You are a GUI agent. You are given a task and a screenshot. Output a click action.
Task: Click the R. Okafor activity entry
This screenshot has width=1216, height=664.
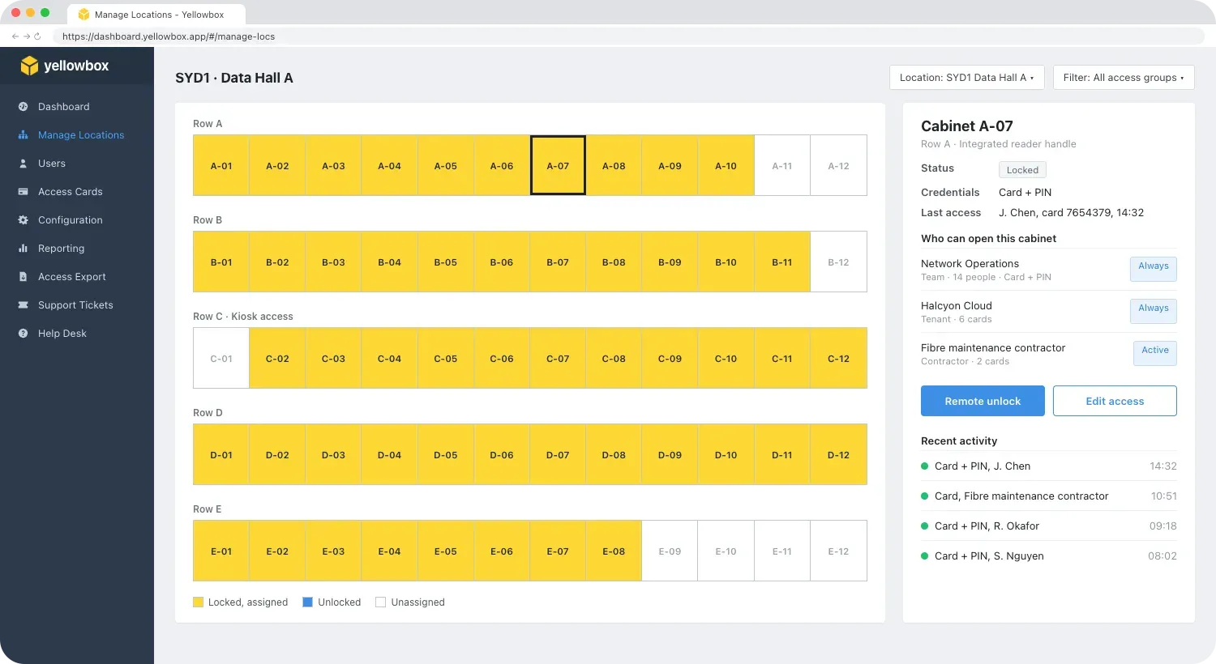pyautogui.click(x=1049, y=526)
